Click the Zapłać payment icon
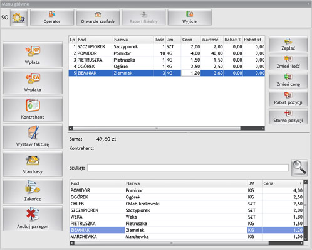312x250 pixels. tap(288, 41)
